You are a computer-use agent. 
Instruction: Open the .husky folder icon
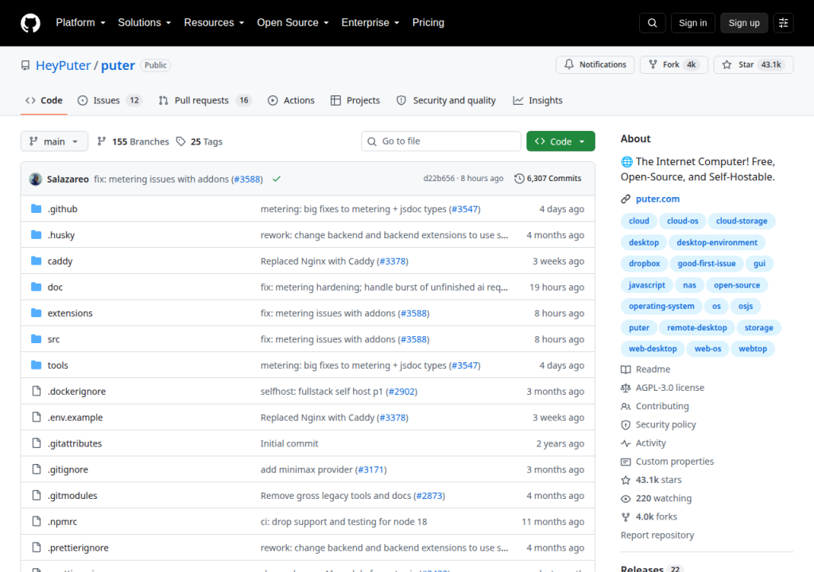pyautogui.click(x=36, y=234)
